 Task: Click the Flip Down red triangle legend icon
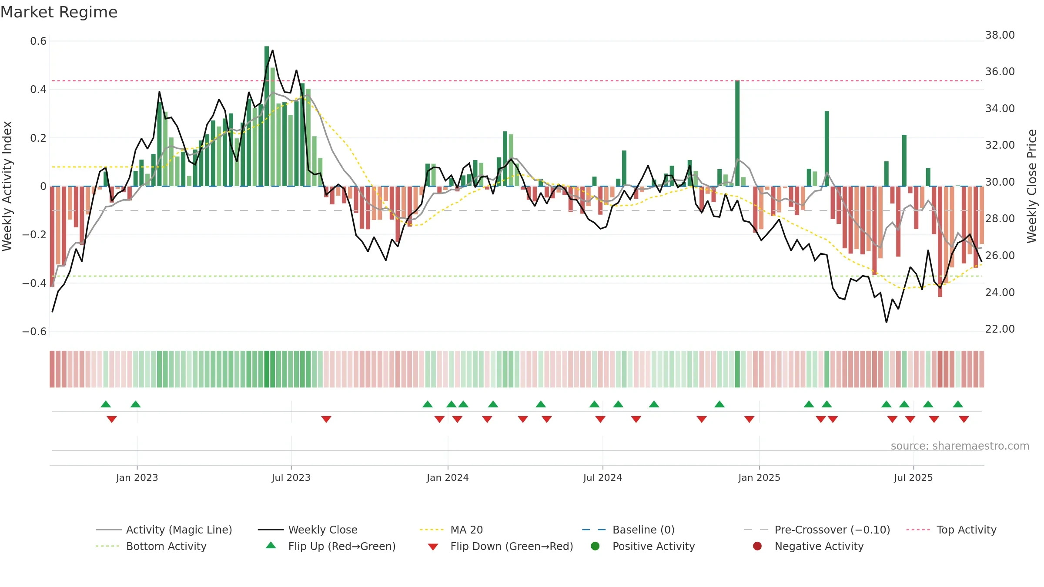[x=433, y=547]
